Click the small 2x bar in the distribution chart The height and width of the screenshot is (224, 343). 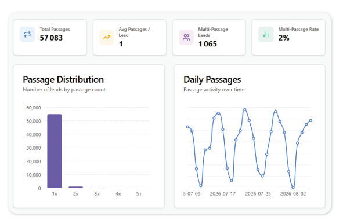click(x=75, y=187)
